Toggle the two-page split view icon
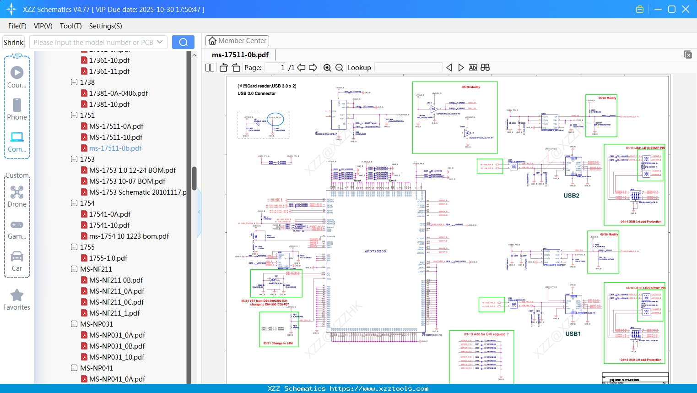 point(210,68)
